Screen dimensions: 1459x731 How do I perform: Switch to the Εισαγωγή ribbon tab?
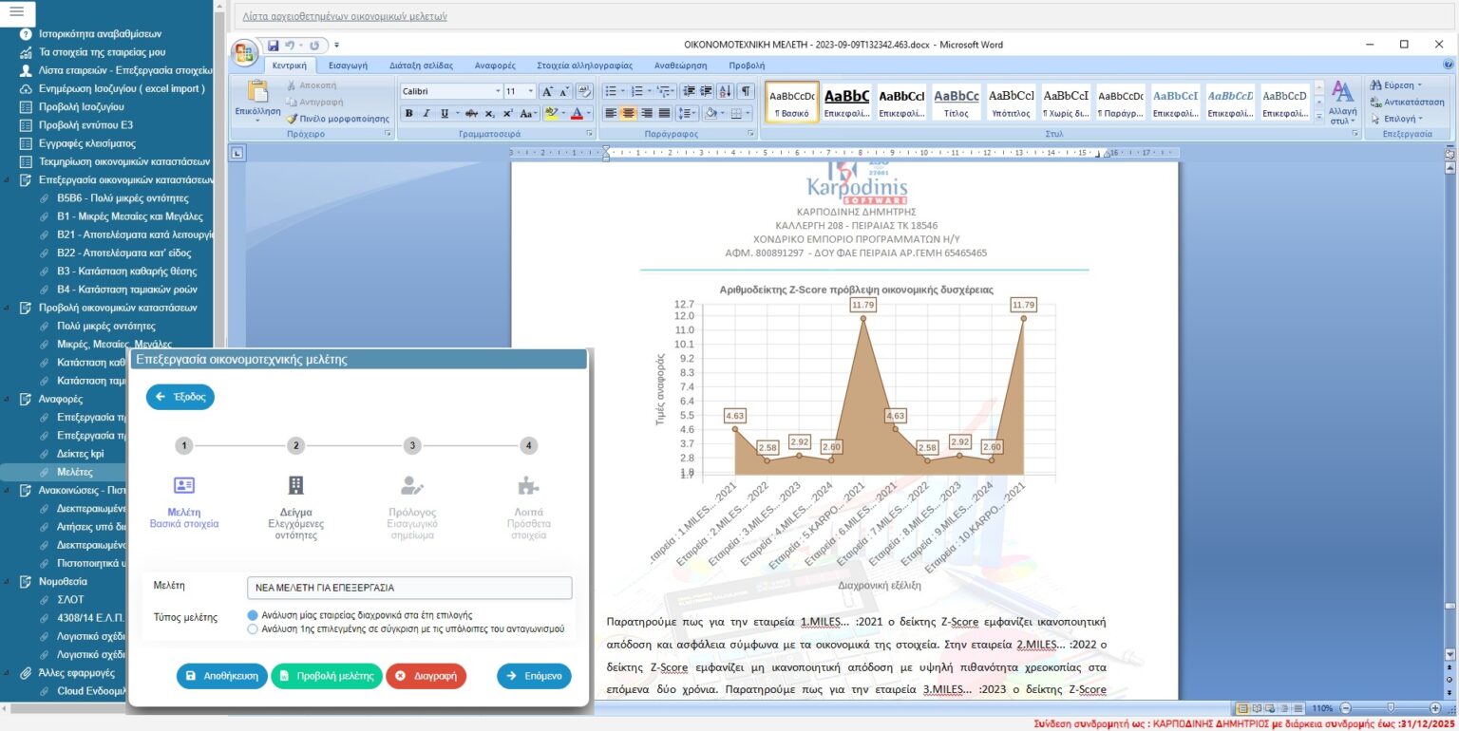tap(348, 66)
